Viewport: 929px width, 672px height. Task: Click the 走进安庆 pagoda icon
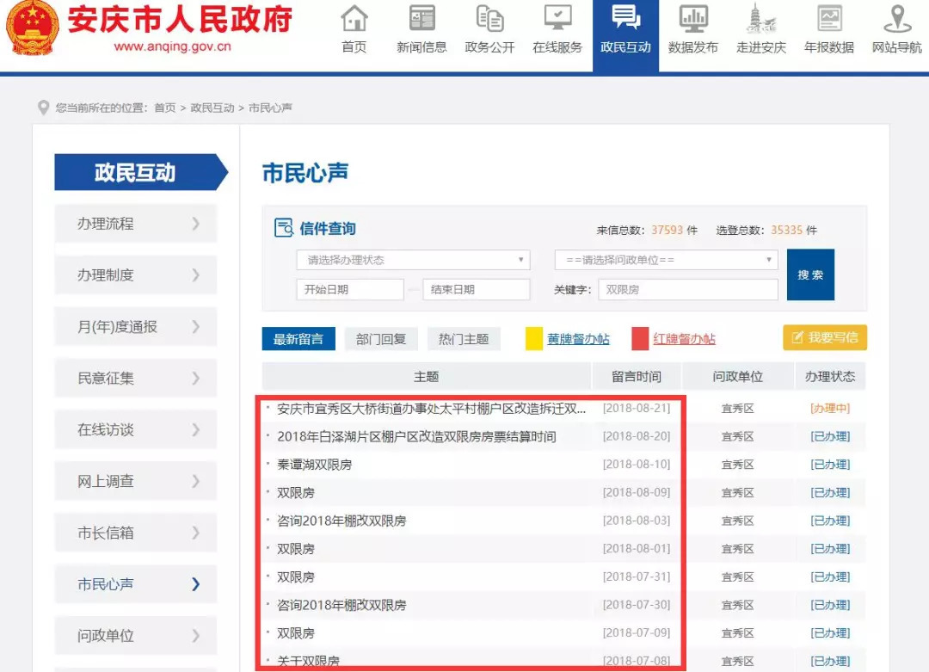[x=760, y=19]
